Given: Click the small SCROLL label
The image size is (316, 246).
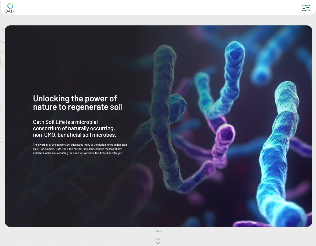Looking at the screenshot, I should pos(158,231).
